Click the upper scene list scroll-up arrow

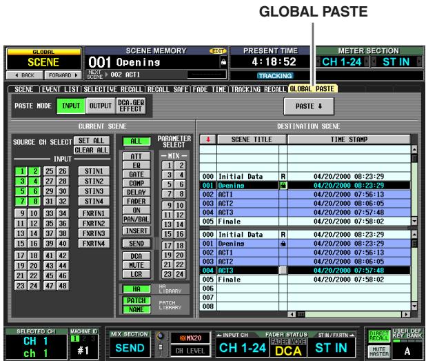(x=414, y=149)
